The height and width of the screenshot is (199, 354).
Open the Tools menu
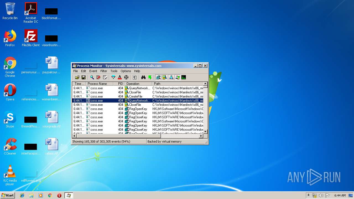point(114,71)
